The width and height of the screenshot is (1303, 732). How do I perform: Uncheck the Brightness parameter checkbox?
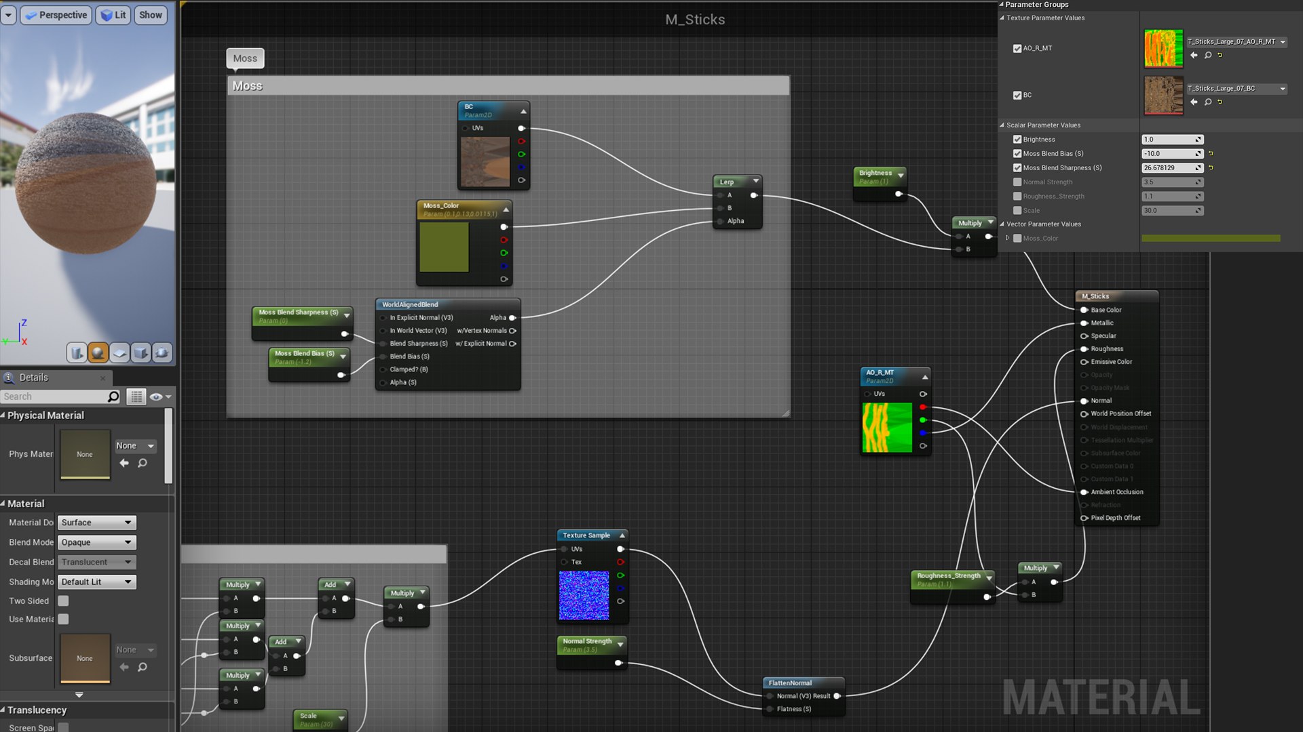coord(1017,140)
